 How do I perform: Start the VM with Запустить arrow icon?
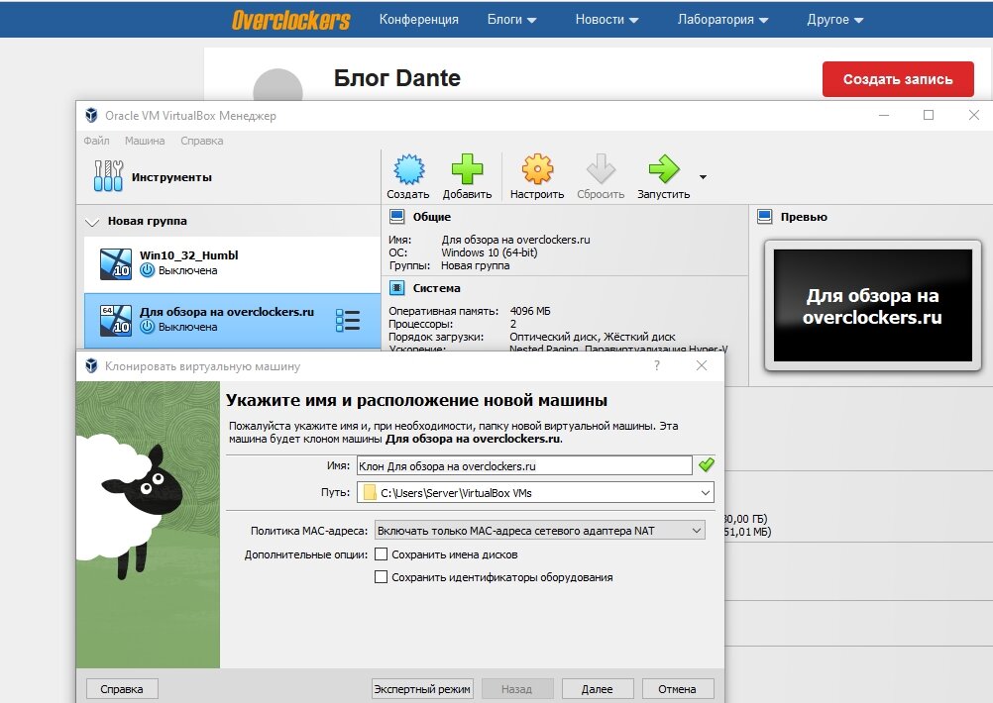pos(664,169)
